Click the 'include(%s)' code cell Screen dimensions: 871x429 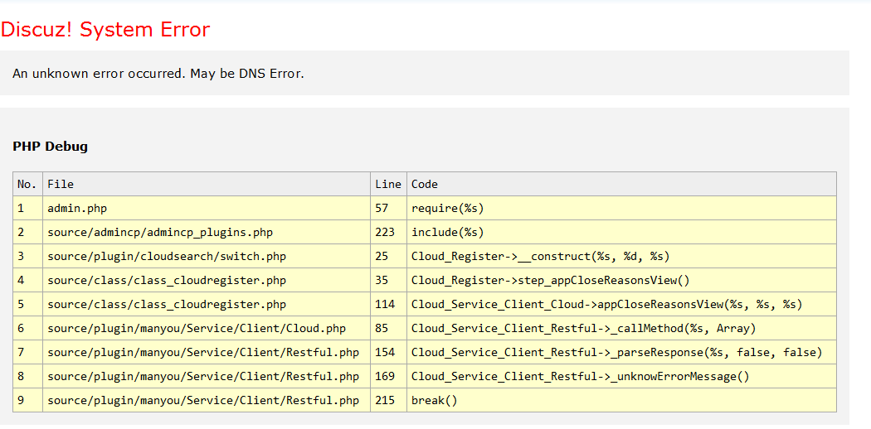[621, 232]
